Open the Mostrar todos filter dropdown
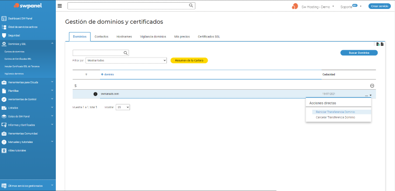This screenshot has height=191, width=395. pyautogui.click(x=126, y=61)
